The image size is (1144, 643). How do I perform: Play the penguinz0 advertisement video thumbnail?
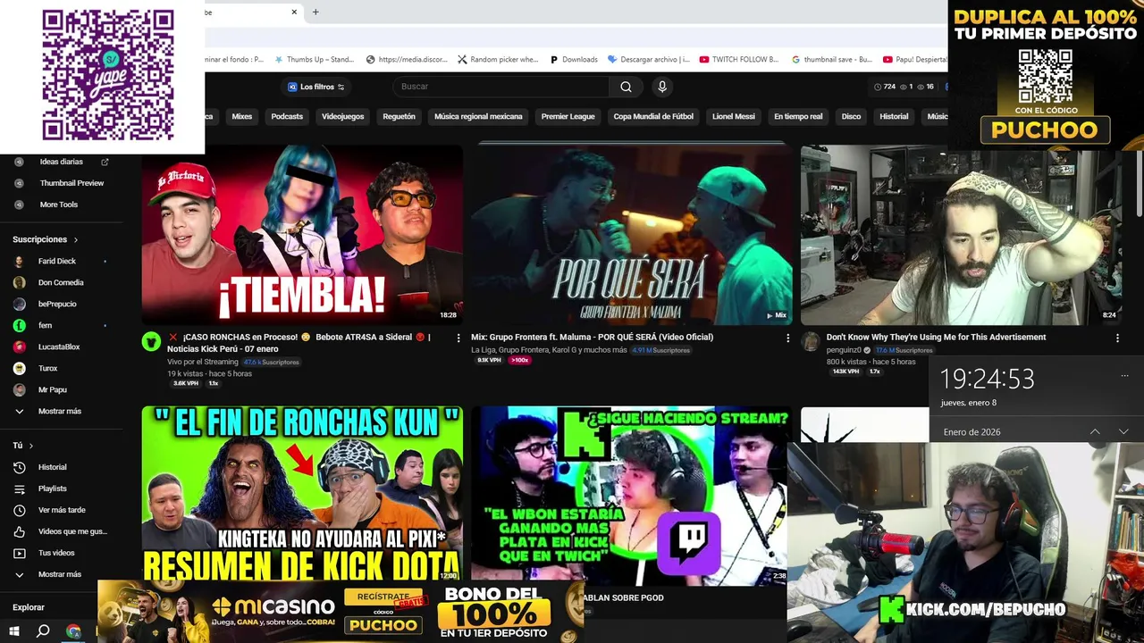[961, 234]
